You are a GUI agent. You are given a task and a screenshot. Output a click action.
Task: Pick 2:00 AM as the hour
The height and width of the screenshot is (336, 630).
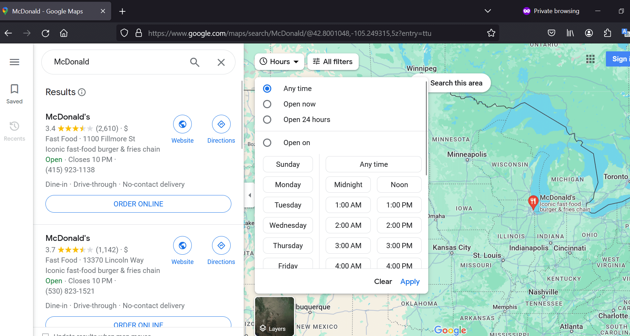pyautogui.click(x=348, y=225)
